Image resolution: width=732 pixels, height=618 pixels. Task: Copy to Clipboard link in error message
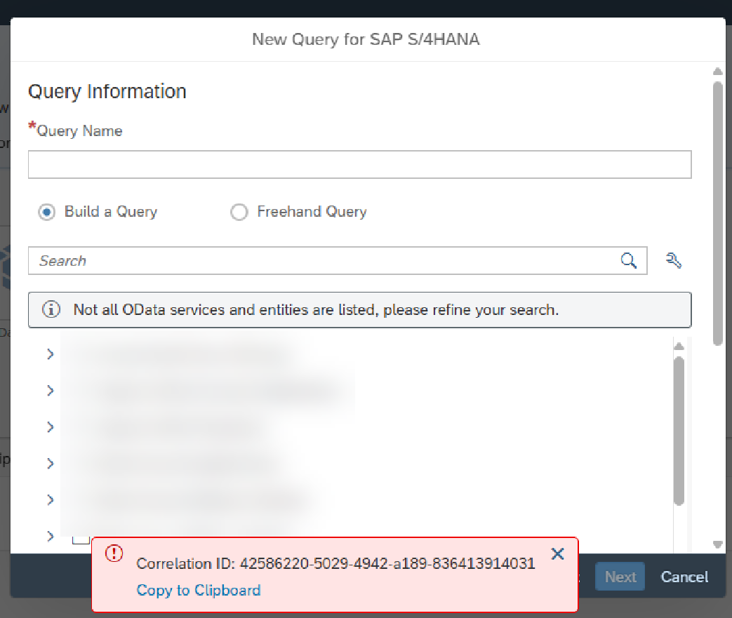point(199,591)
